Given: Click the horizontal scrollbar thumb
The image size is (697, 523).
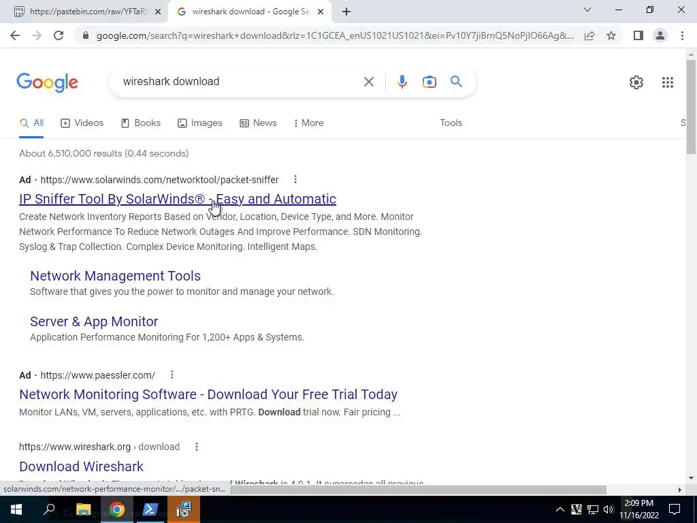Looking at the screenshot, I should coord(418,490).
